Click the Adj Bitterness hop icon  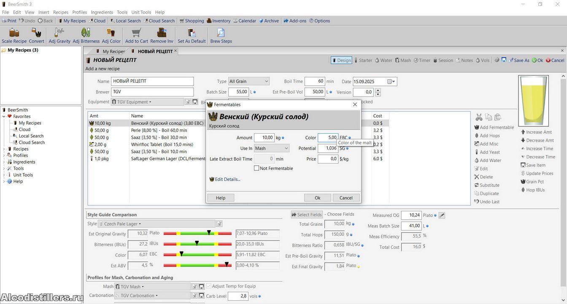coord(86,33)
